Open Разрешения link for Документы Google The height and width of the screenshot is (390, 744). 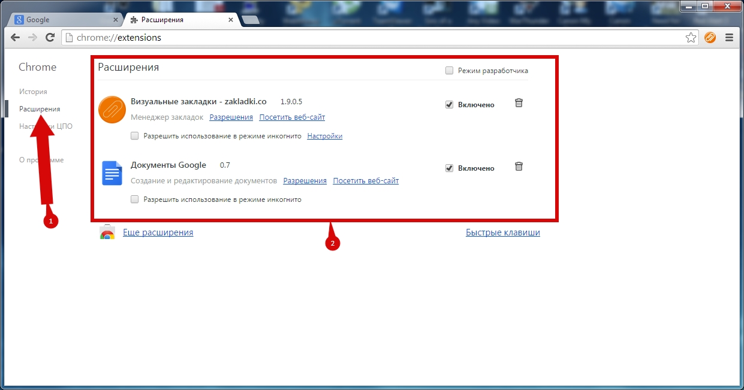(x=305, y=181)
